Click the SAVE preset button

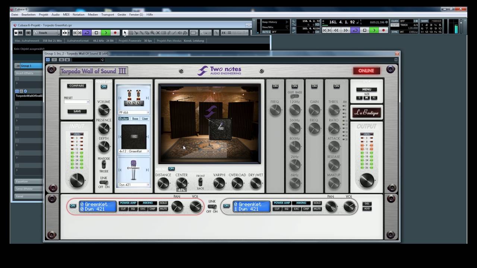[x=77, y=111]
